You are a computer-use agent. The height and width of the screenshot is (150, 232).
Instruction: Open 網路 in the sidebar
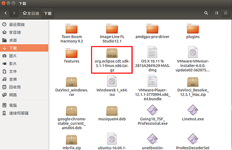[x=24, y=95]
